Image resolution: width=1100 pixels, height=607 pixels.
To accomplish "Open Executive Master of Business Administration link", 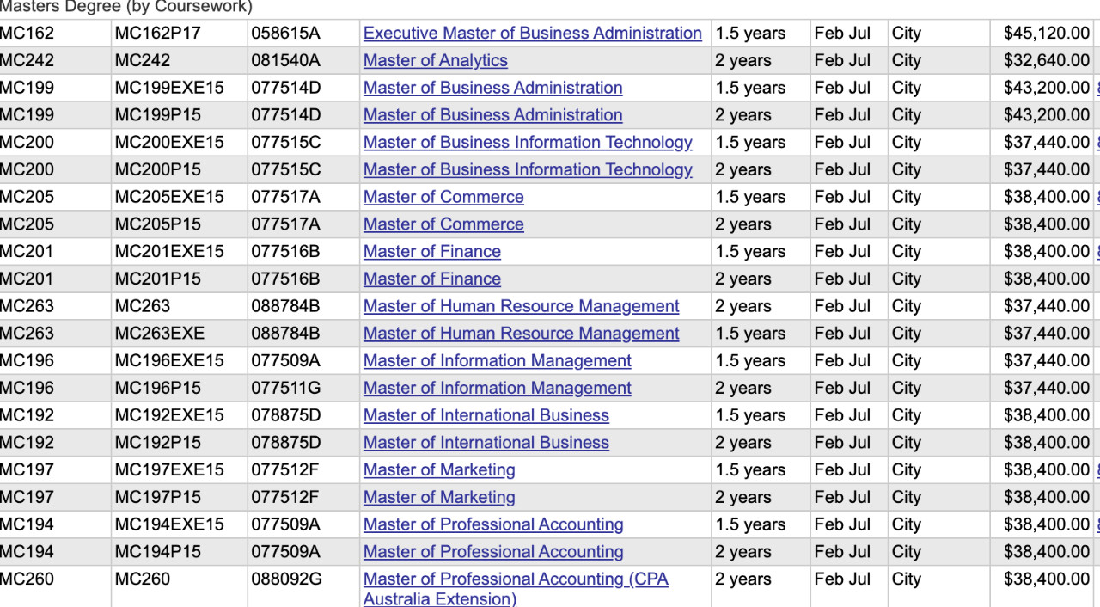I will tap(533, 33).
